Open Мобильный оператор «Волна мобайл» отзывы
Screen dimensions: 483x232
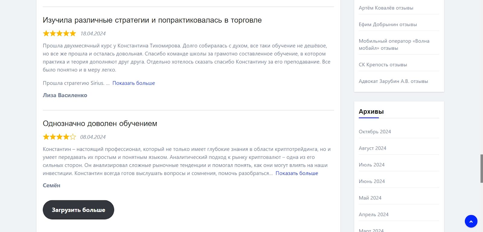(394, 45)
